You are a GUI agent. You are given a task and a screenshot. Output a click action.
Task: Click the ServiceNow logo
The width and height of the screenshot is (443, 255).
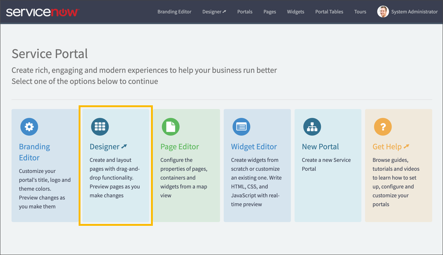coord(42,12)
